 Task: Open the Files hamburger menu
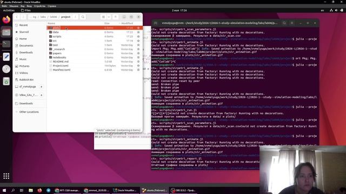(x=115, y=17)
